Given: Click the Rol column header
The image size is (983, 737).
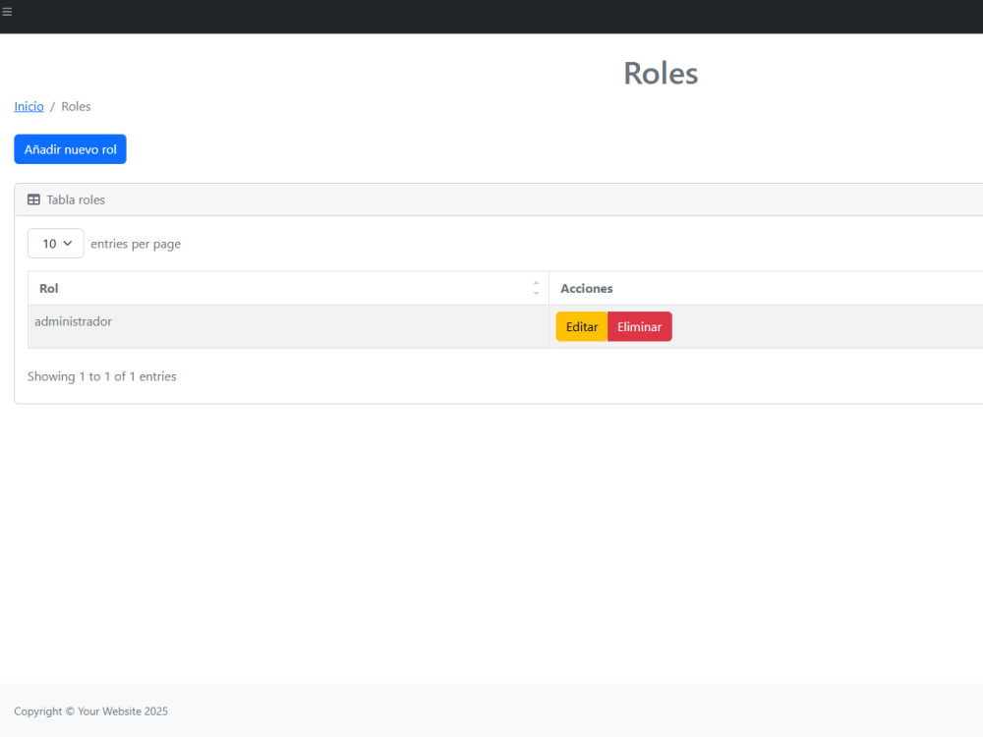Looking at the screenshot, I should click(x=288, y=288).
